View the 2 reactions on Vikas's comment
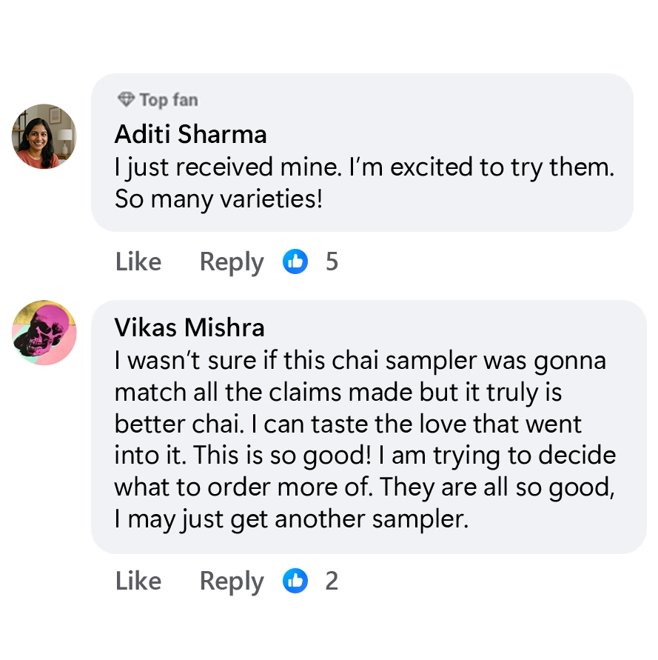This screenshot has width=658, height=660. pos(332,581)
